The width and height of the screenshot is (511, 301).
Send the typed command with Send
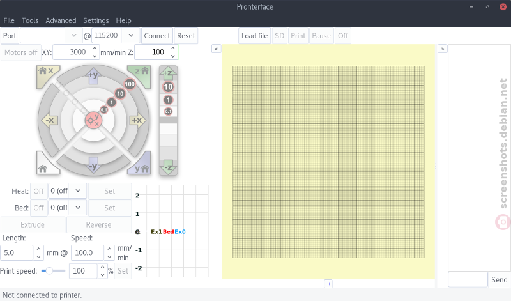tap(500, 279)
